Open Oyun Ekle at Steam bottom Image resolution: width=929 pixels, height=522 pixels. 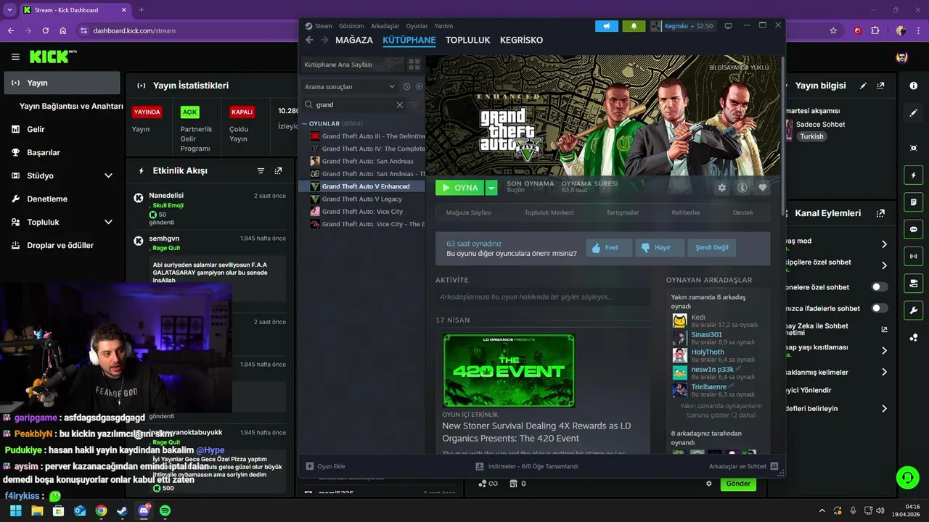pyautogui.click(x=326, y=466)
